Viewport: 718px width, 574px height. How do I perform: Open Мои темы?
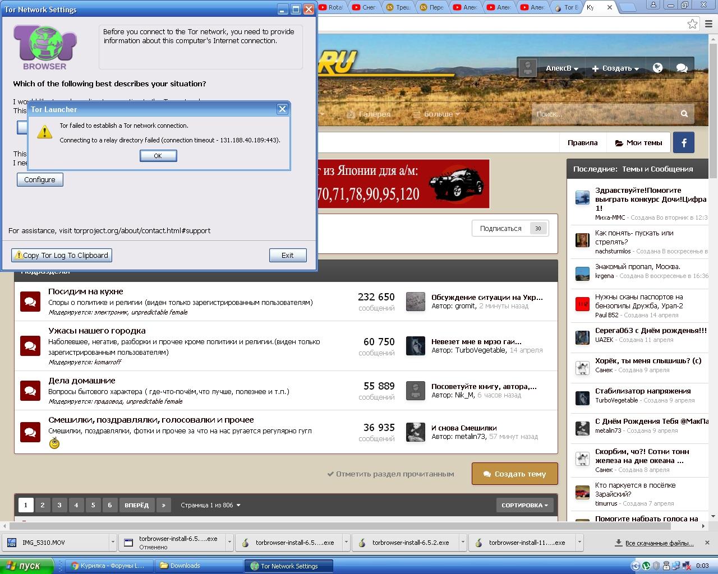[x=638, y=143]
